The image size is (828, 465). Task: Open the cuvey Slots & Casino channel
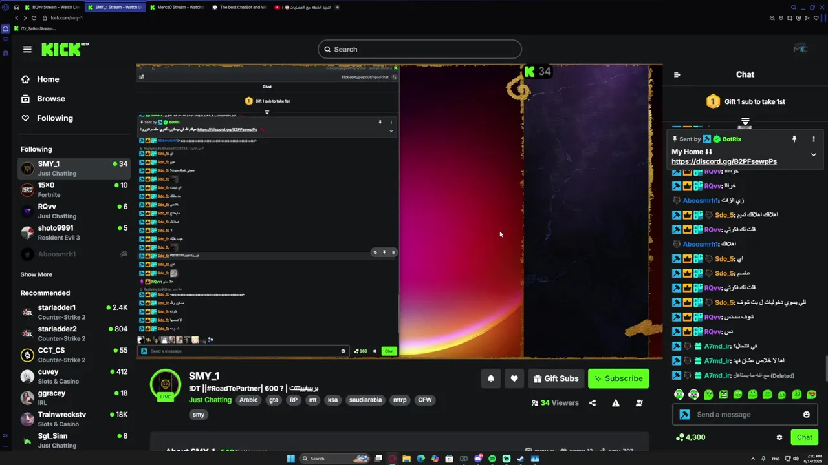[74, 377]
